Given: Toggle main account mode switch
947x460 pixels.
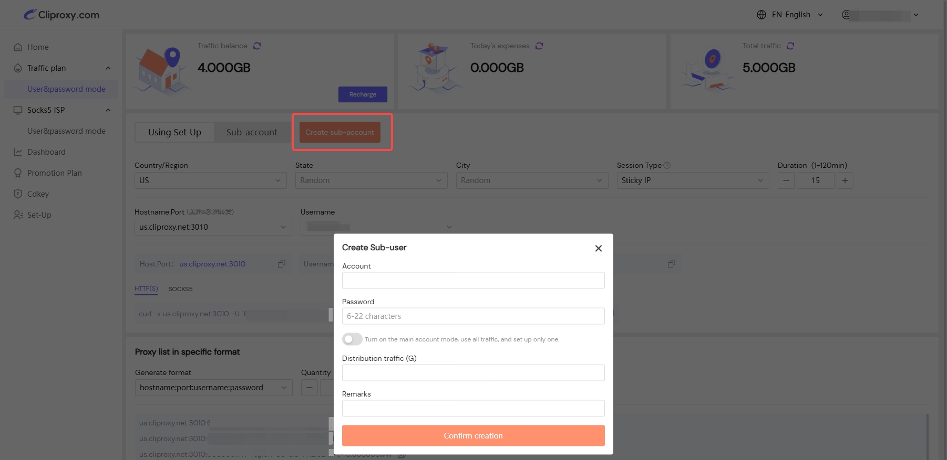Looking at the screenshot, I should pyautogui.click(x=352, y=339).
